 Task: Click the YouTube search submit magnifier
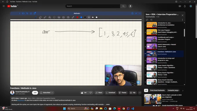pyautogui.click(x=123, y=6)
